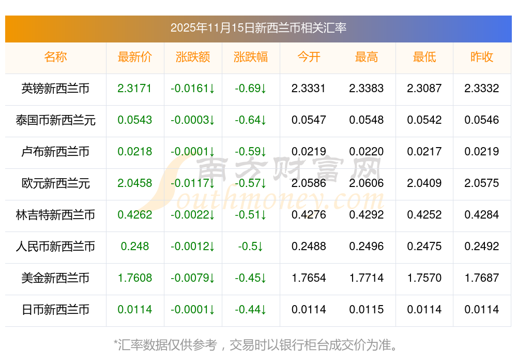517x361 pixels.
Task: Click the 2025年11月15日新西兰币相关汇率 title banner
Action: [x=258, y=28]
